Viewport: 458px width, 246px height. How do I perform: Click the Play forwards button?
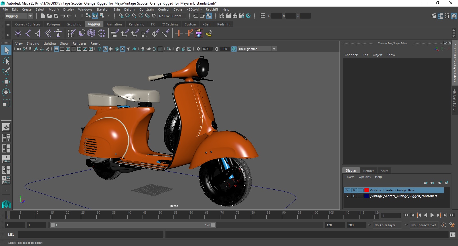pos(432,215)
